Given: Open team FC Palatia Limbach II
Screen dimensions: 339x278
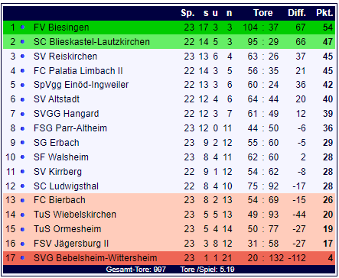Looking at the screenshot, I should [x=78, y=70].
